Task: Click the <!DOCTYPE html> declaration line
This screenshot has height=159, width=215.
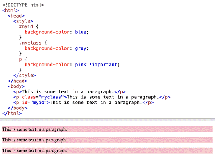Action: click(23, 5)
